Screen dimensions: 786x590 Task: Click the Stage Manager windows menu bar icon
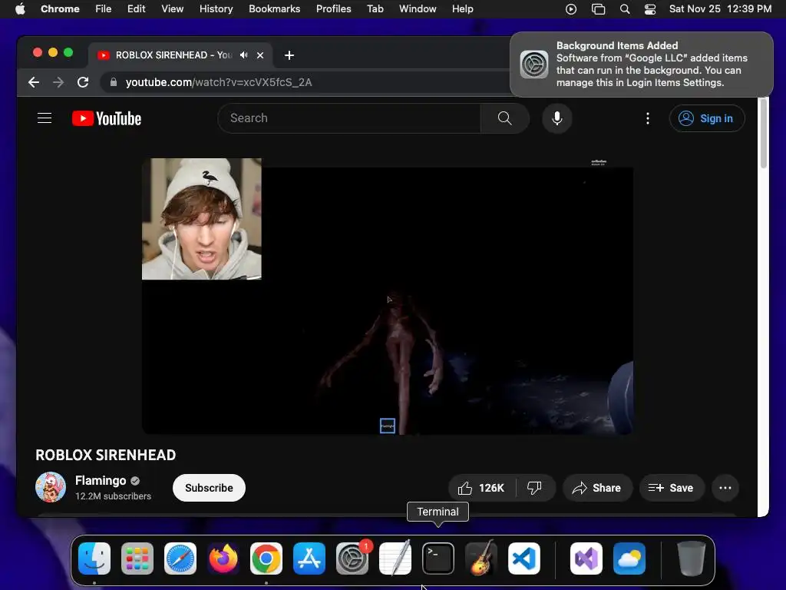click(598, 9)
